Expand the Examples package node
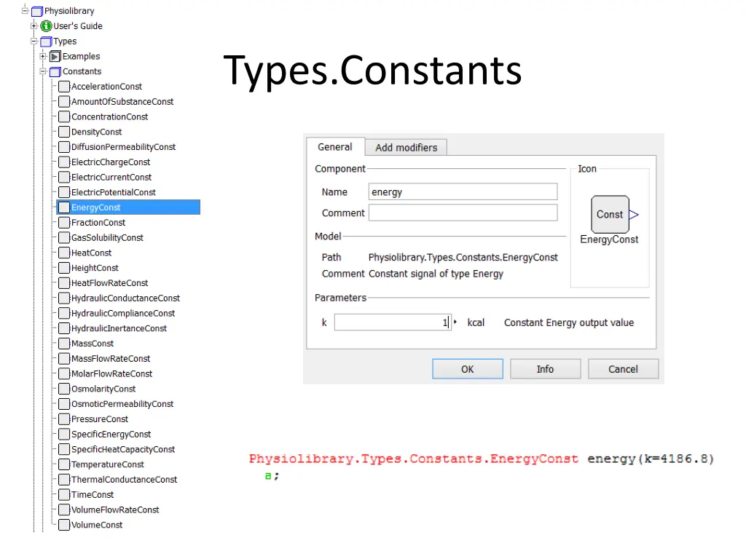This screenshot has height=559, width=746. (43, 56)
